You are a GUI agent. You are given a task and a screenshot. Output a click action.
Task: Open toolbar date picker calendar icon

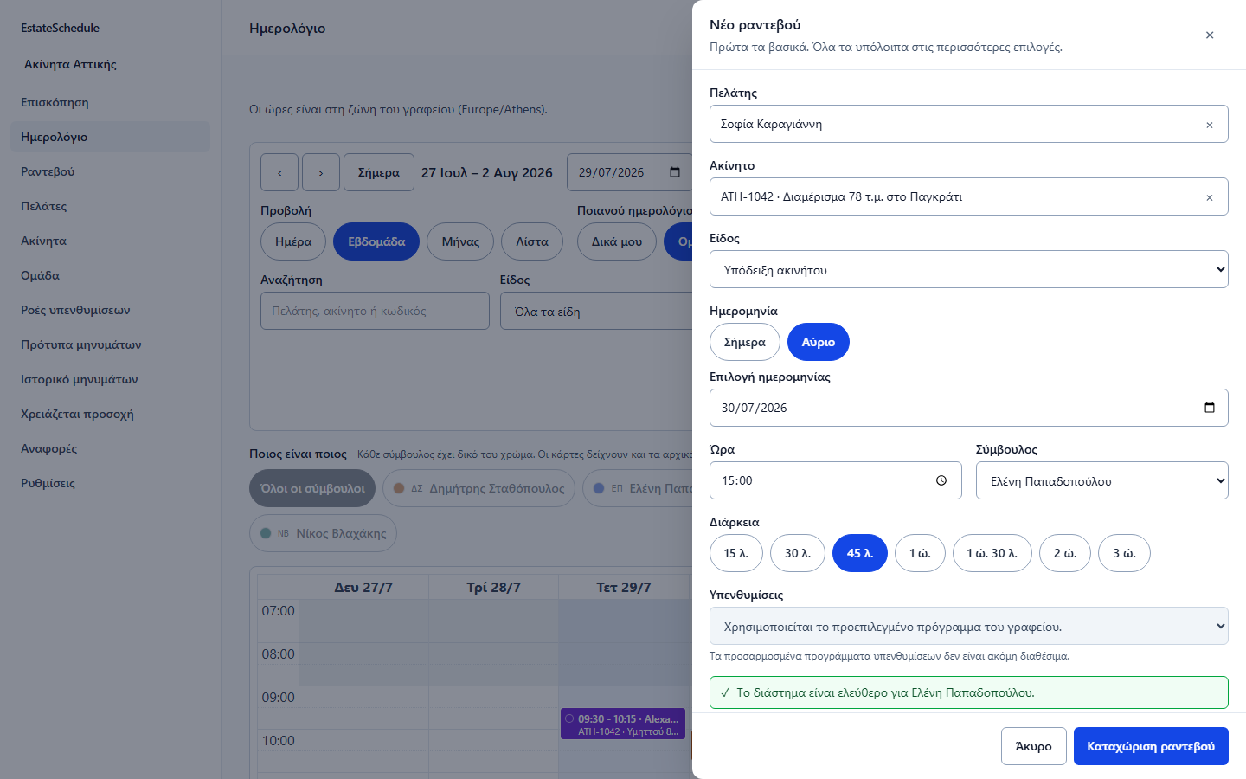click(x=675, y=172)
